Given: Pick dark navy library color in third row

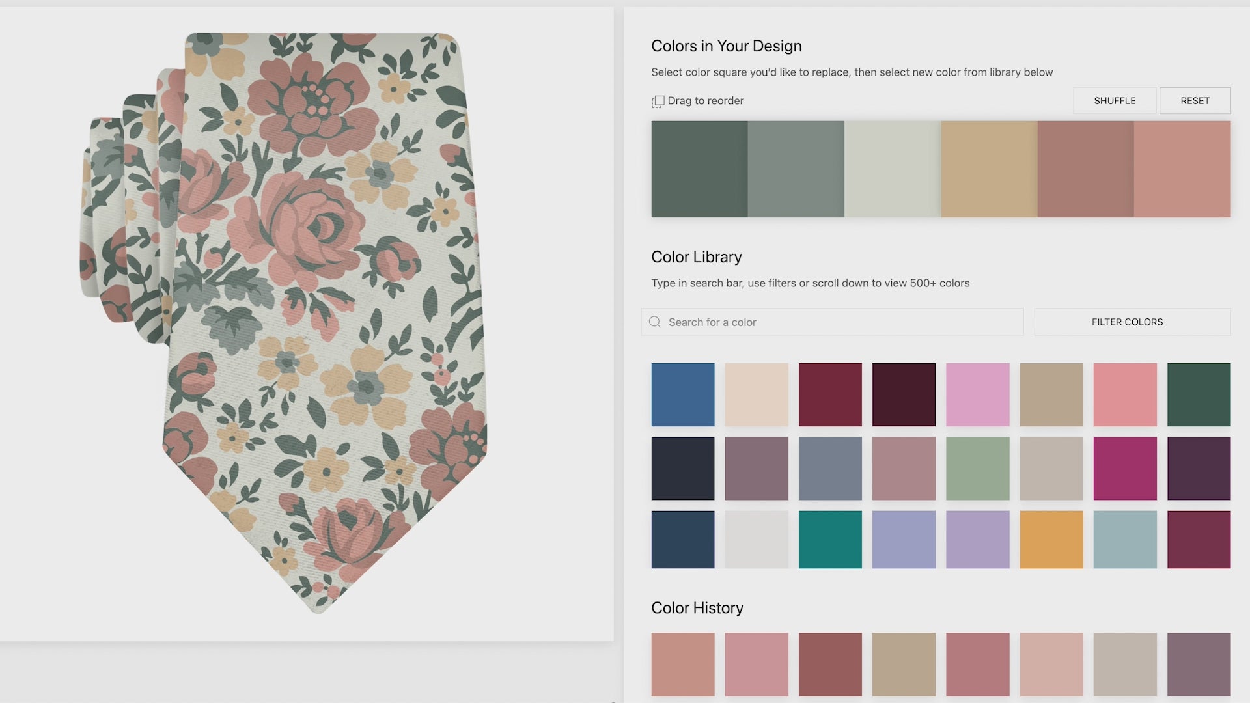Looking at the screenshot, I should click(683, 540).
